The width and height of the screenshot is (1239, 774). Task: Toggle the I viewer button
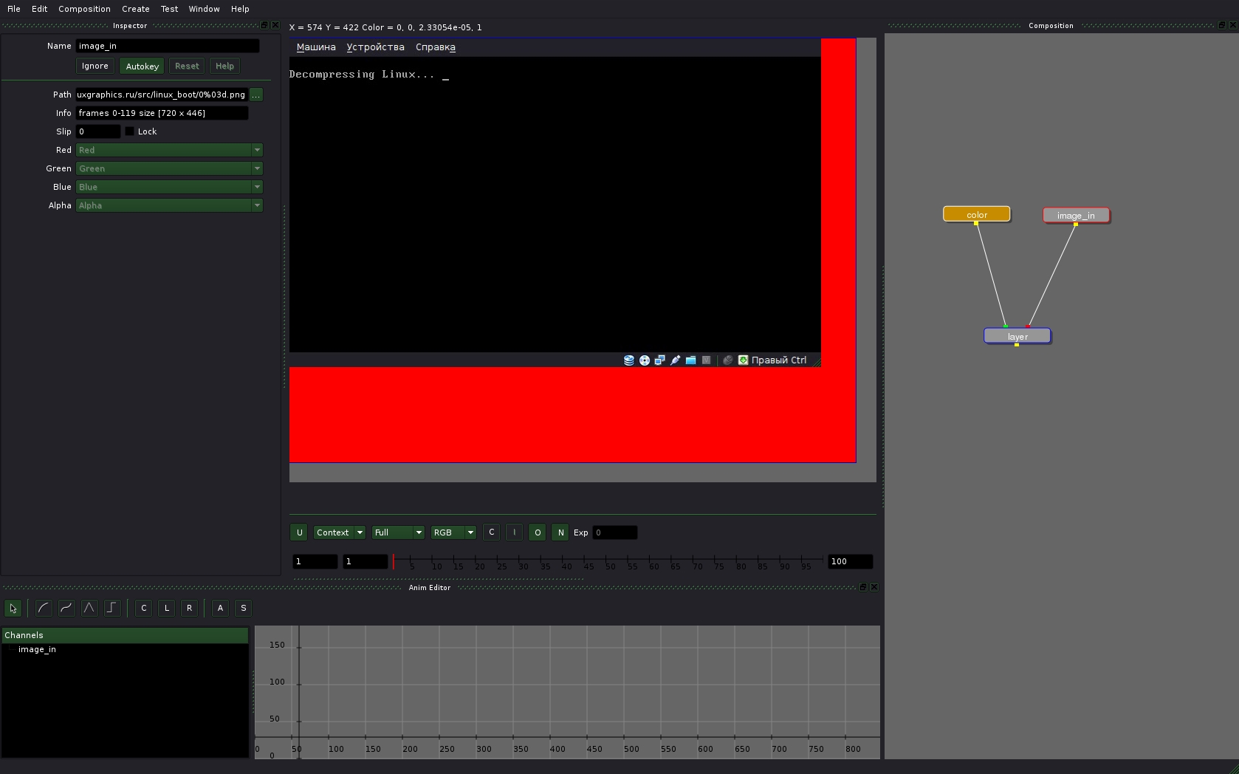(x=515, y=532)
